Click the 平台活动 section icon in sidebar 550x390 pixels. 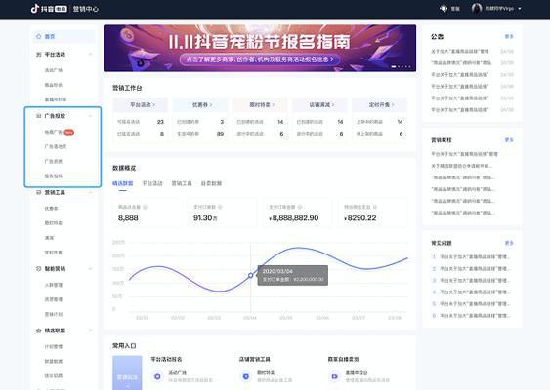38,55
